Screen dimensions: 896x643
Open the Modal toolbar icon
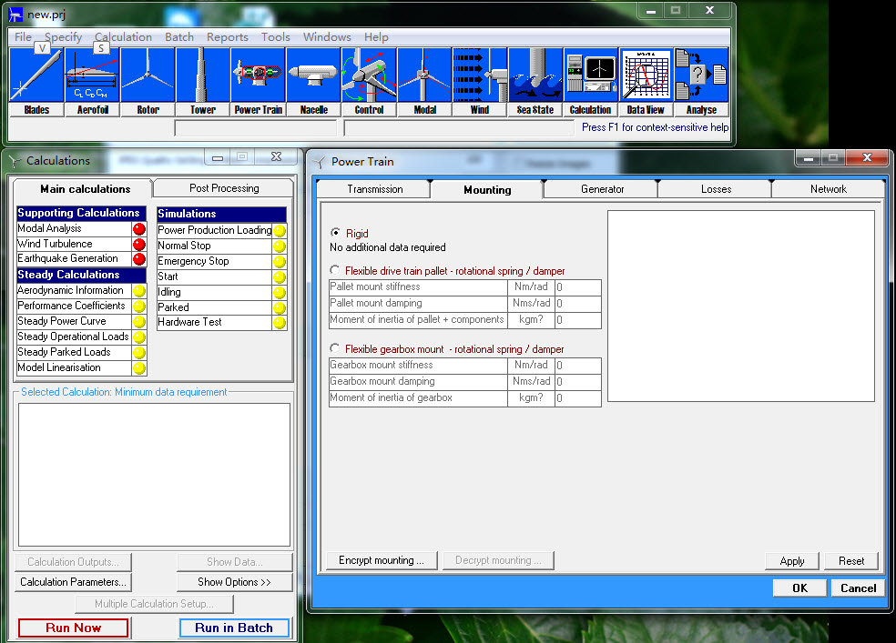pyautogui.click(x=424, y=82)
